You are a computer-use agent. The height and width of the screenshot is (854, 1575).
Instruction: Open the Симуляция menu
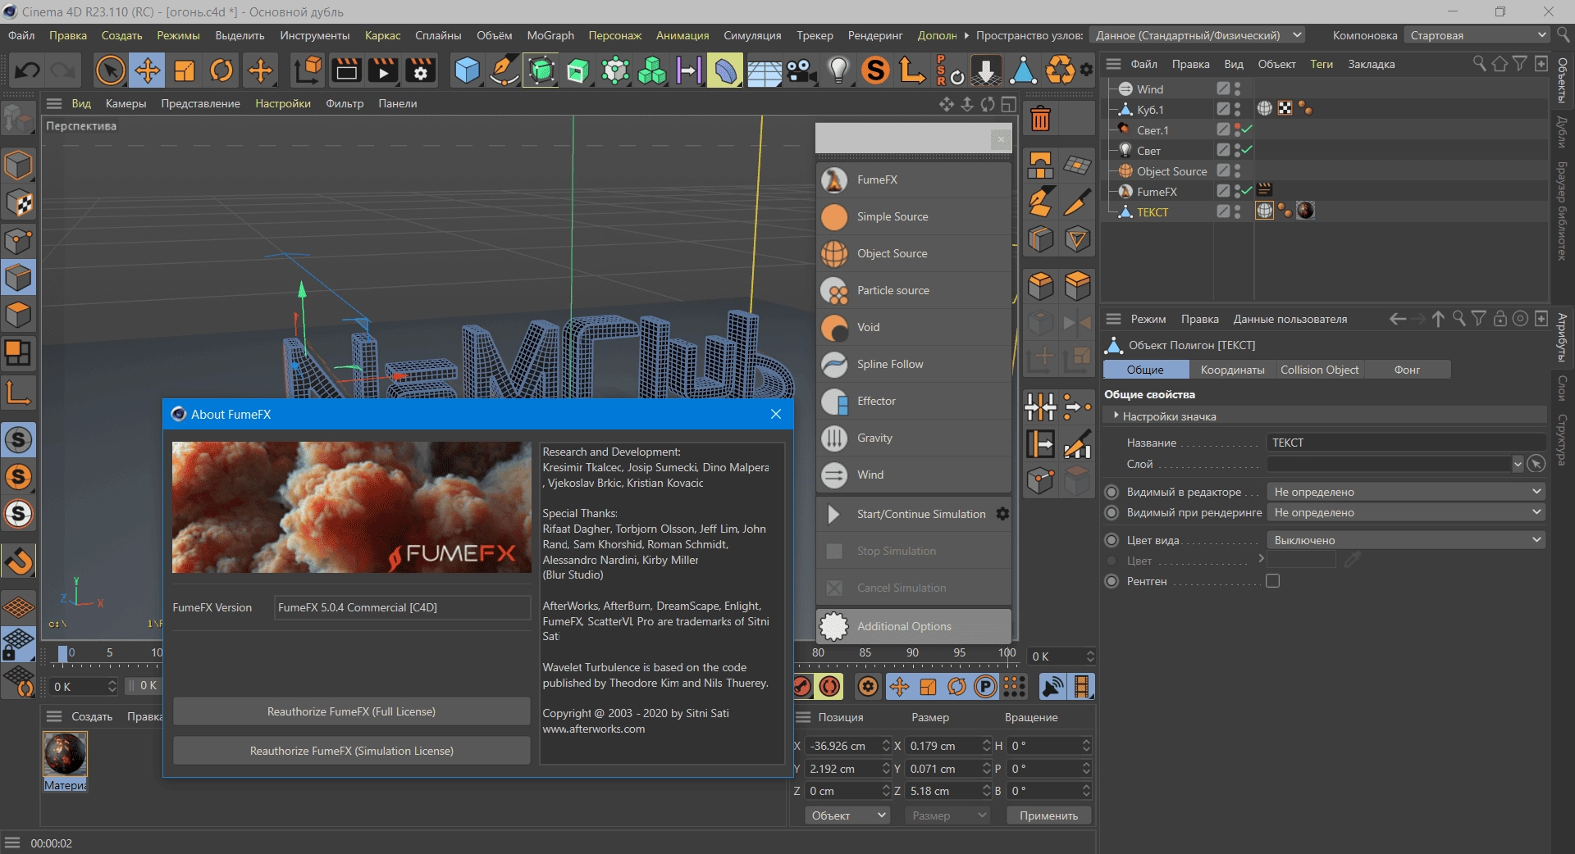click(x=752, y=35)
